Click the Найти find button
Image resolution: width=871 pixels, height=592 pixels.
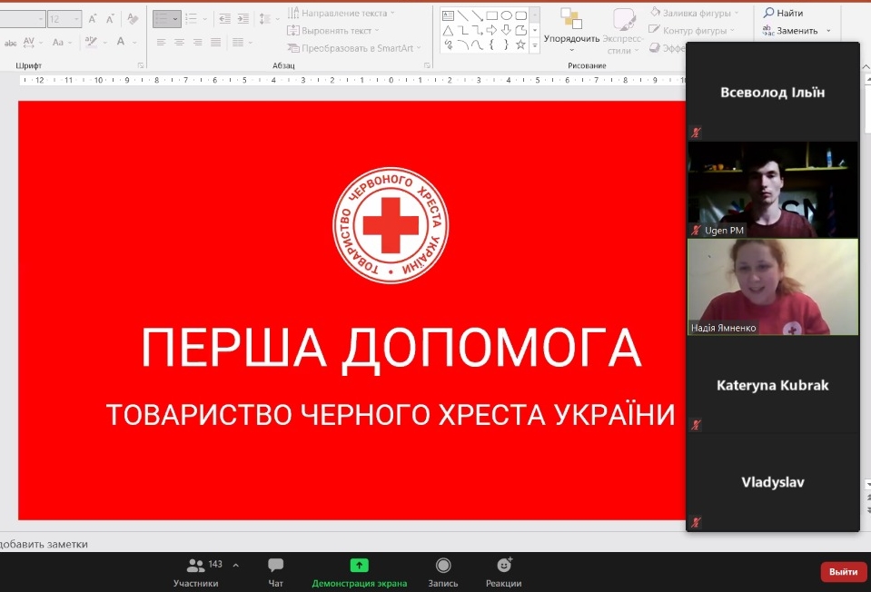click(783, 13)
